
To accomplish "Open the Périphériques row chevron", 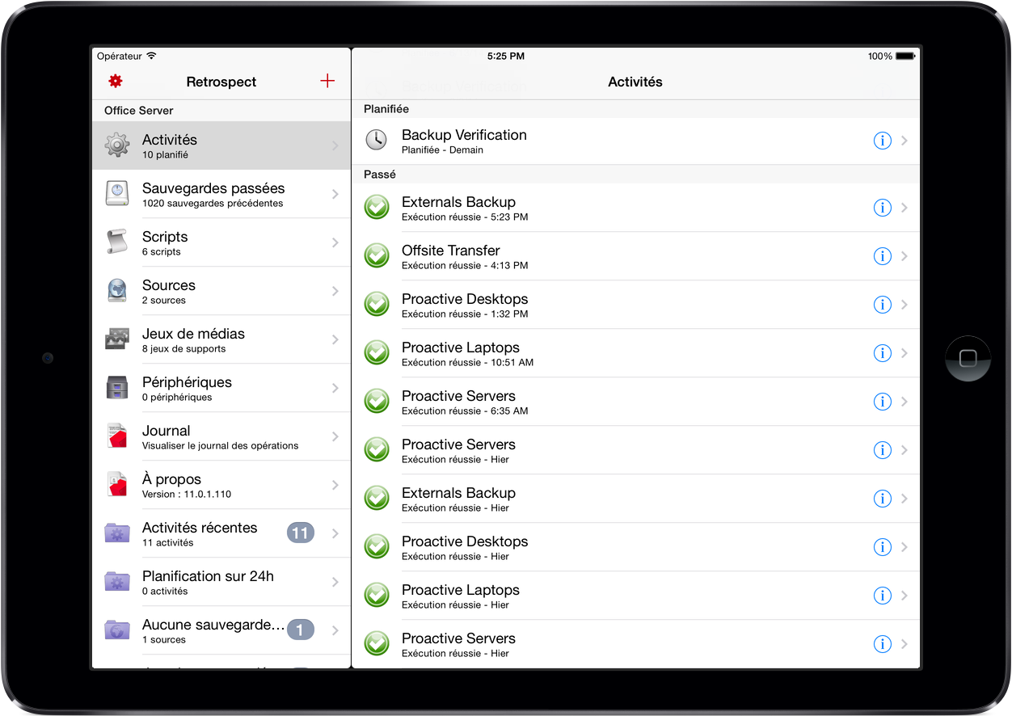I will coord(335,388).
